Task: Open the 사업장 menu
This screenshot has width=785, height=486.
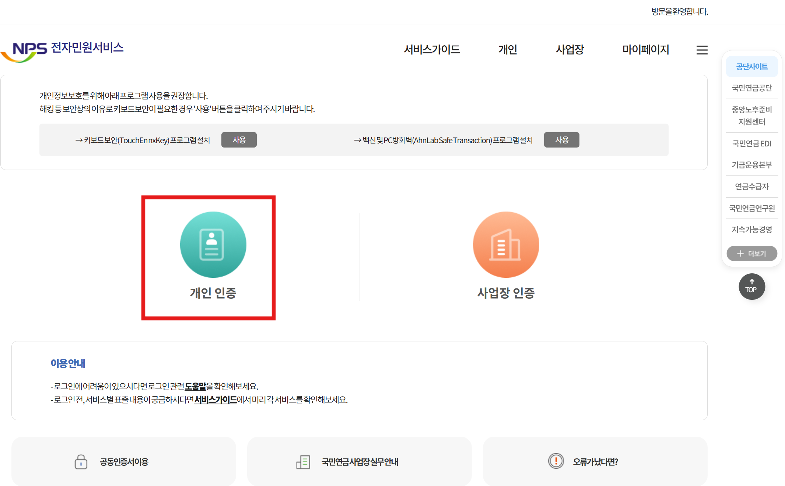Action: 570,49
